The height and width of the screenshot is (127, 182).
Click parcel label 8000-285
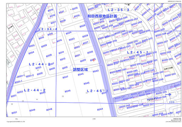pyautogui.click(x=132, y=71)
